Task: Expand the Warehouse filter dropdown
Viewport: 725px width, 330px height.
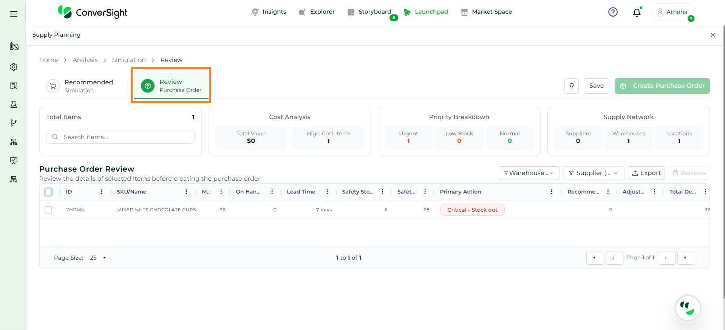Action: (x=529, y=173)
